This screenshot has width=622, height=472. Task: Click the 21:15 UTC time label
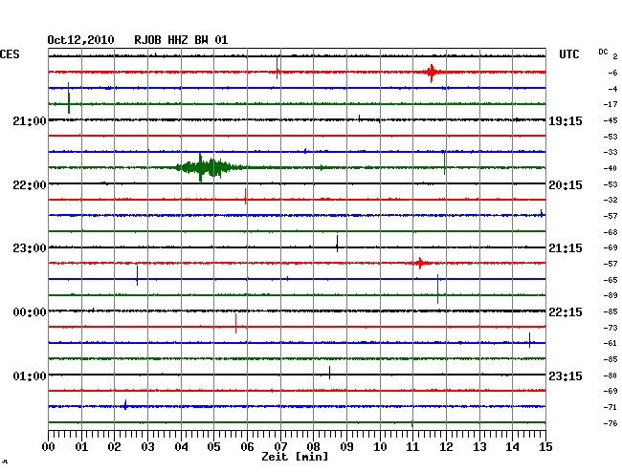(566, 248)
